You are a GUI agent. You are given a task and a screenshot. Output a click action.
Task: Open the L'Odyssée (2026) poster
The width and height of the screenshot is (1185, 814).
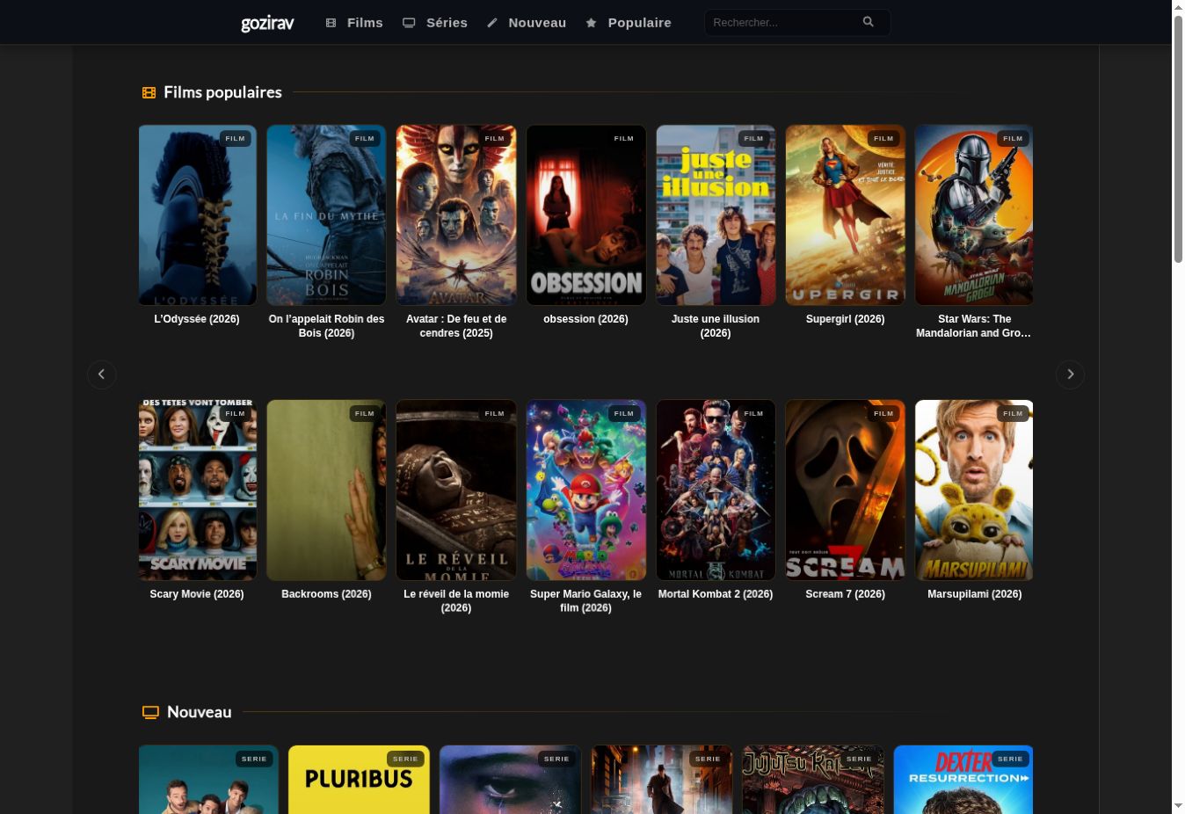198,215
